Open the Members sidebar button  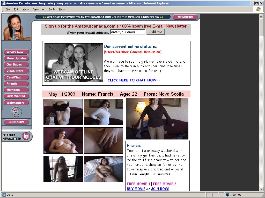(x=16, y=90)
